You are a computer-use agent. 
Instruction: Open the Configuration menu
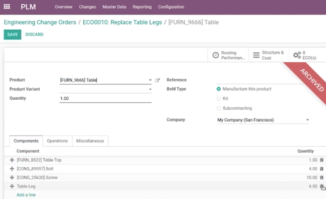coord(171,7)
